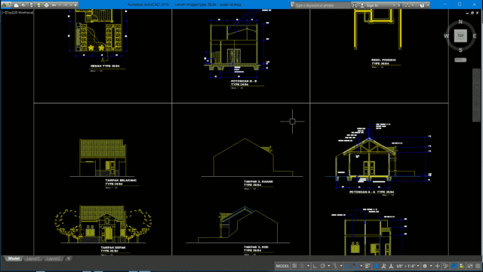The width and height of the screenshot is (483, 272).
Task: Click the MODEL space button in status bar
Action: 282,266
